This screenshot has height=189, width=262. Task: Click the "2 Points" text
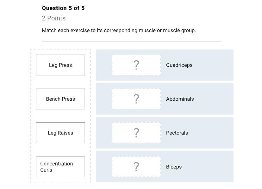click(54, 18)
